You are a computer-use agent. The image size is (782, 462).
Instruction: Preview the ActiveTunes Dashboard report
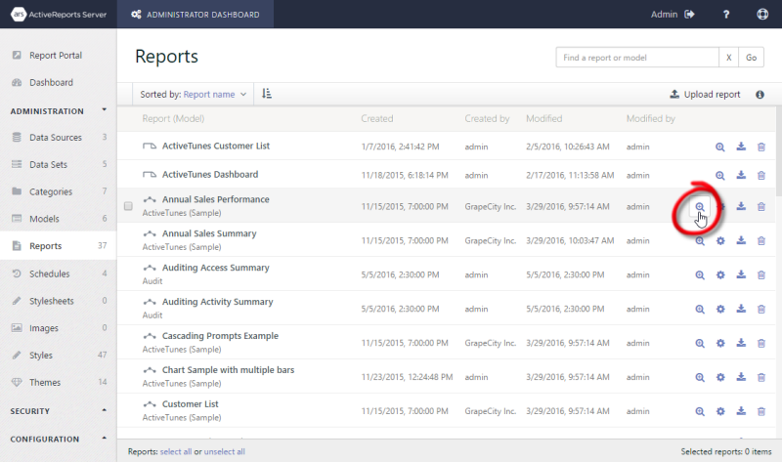pyautogui.click(x=719, y=176)
